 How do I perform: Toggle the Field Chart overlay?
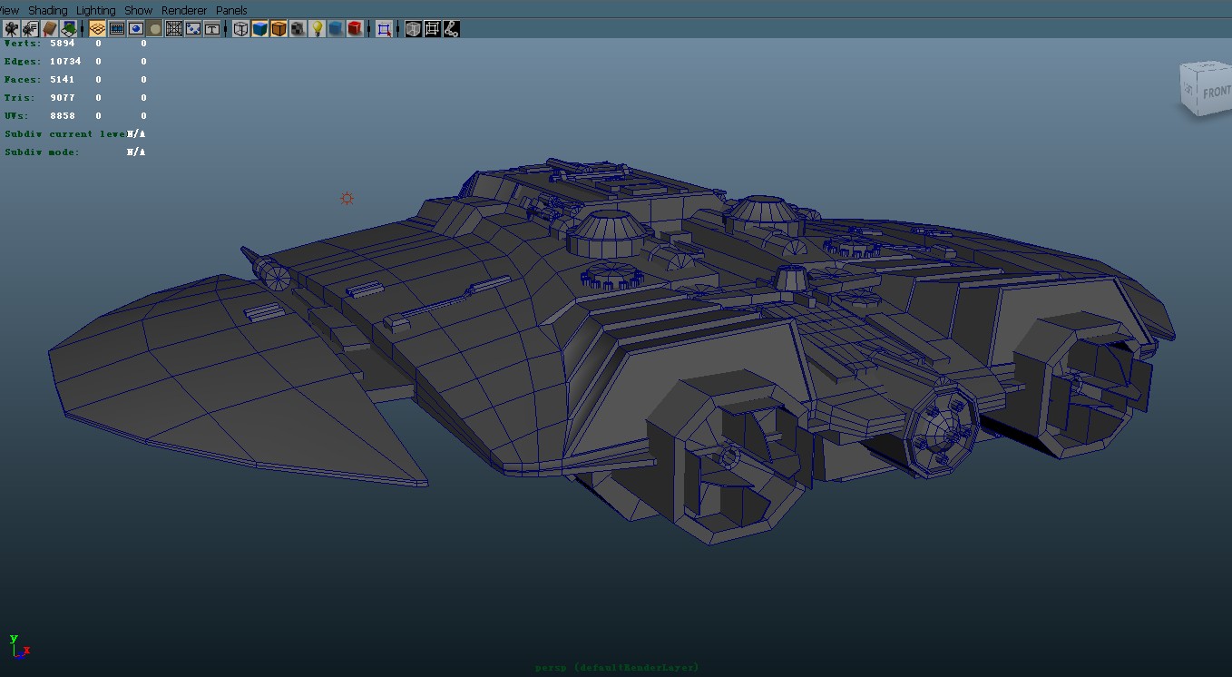(x=174, y=29)
